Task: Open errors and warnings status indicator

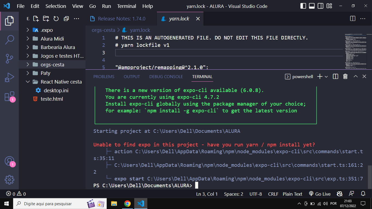Action: pyautogui.click(x=16, y=194)
